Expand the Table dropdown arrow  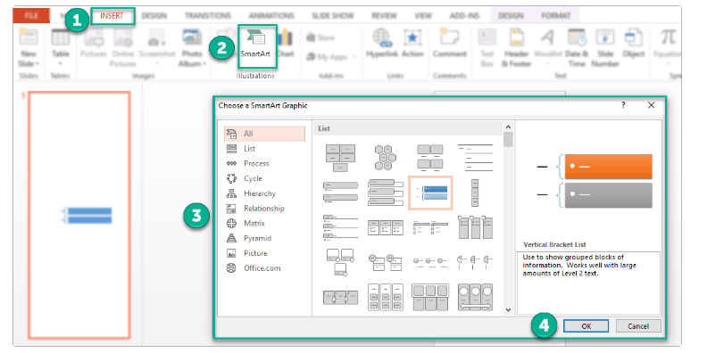click(x=61, y=64)
